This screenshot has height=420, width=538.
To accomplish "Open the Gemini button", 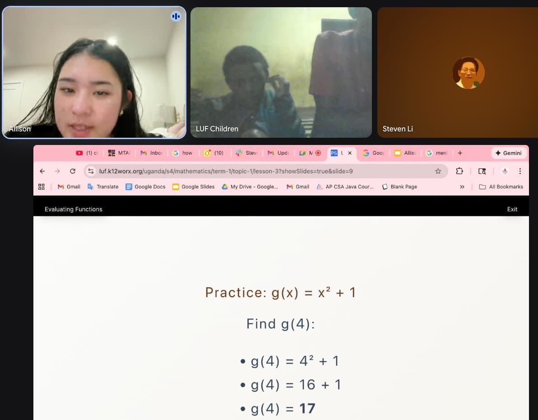I will [509, 153].
